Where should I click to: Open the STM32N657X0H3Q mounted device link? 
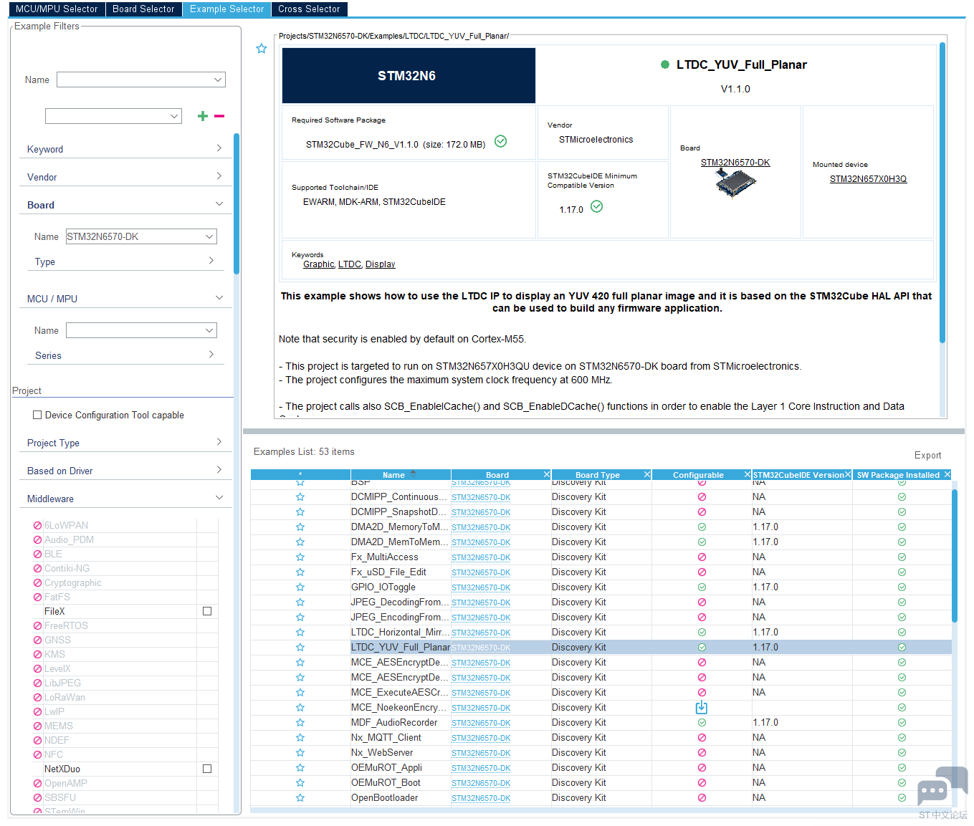click(868, 179)
